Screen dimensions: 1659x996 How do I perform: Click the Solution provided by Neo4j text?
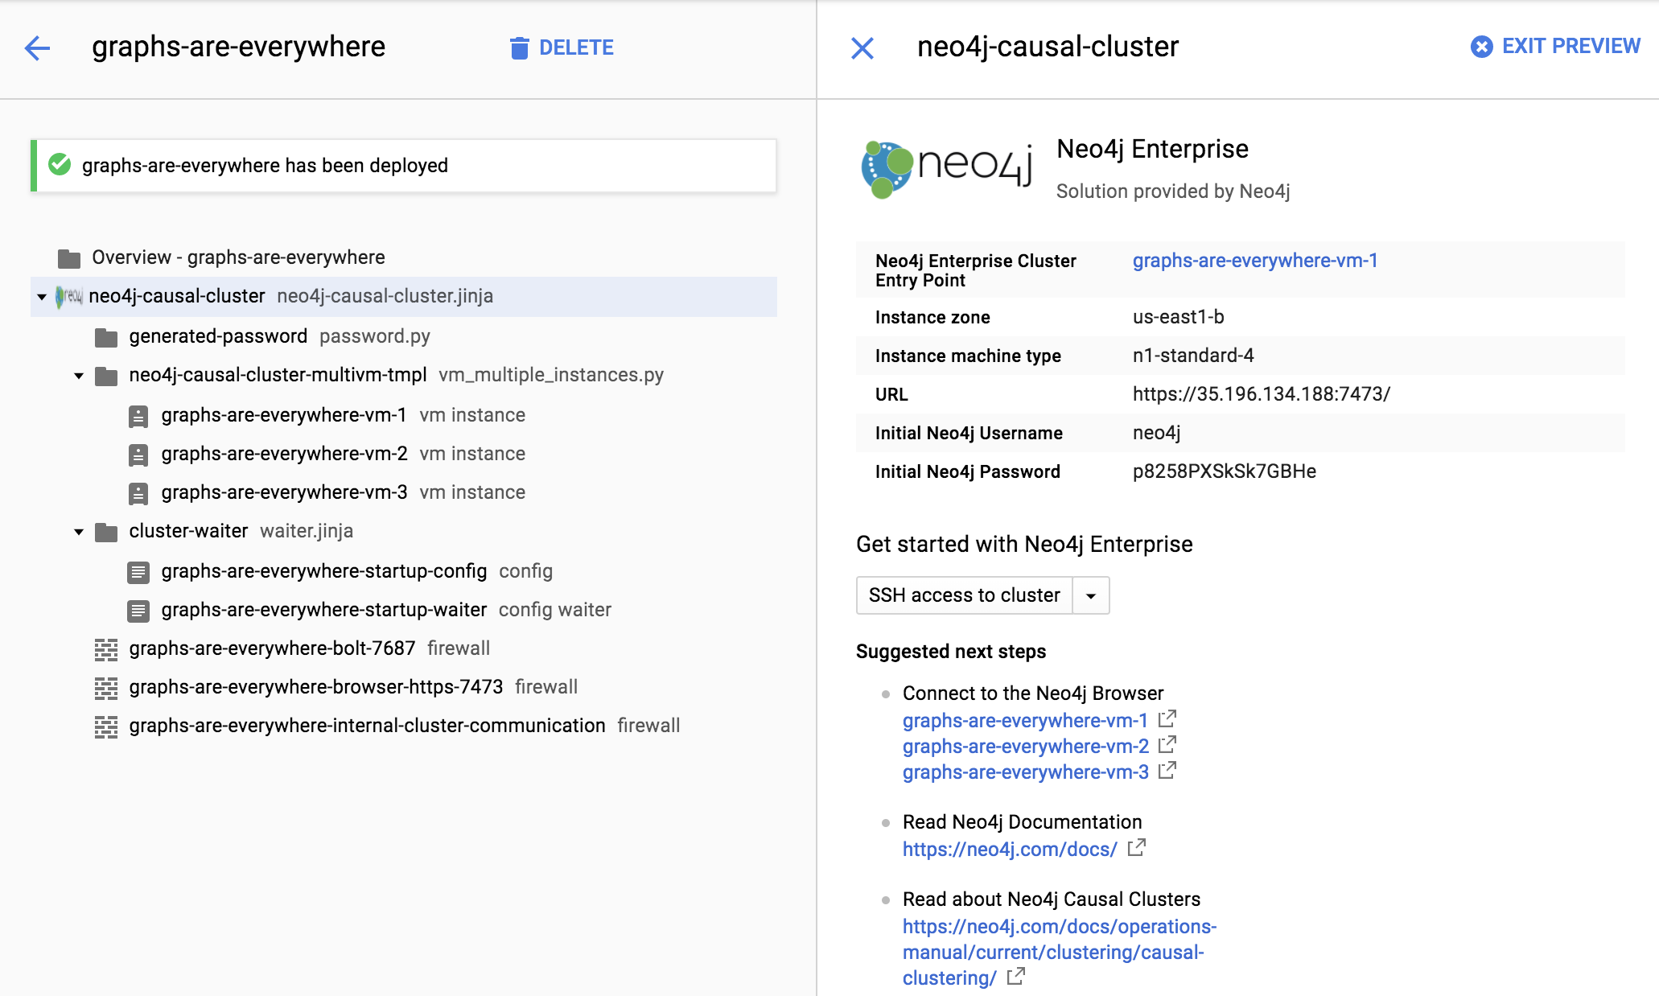[1173, 191]
